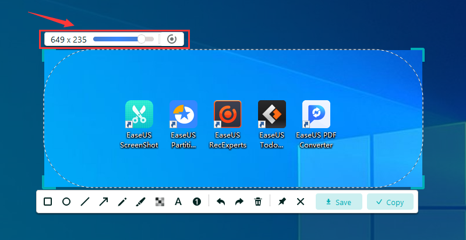This screenshot has width=466, height=240.
Task: Click the bottom-left selection corner handle
Action: point(48,182)
